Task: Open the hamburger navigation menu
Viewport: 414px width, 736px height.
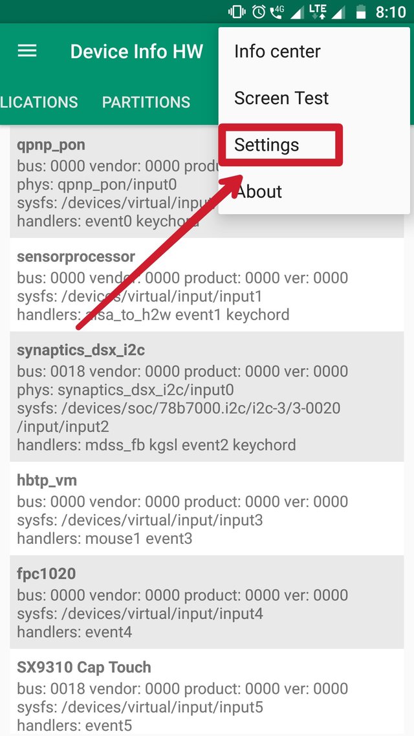Action: [27, 51]
